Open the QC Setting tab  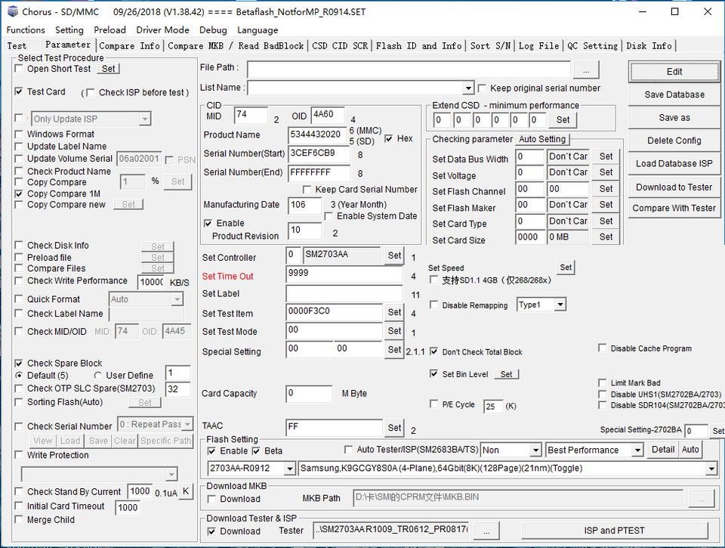[x=593, y=46]
